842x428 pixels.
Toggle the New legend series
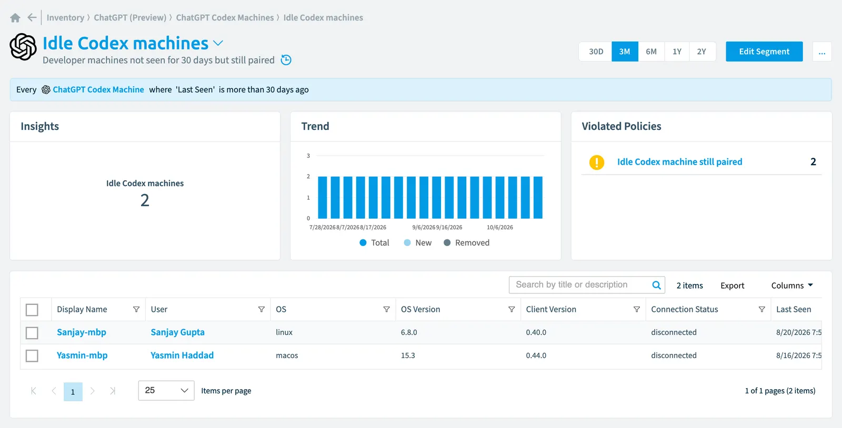[418, 243]
